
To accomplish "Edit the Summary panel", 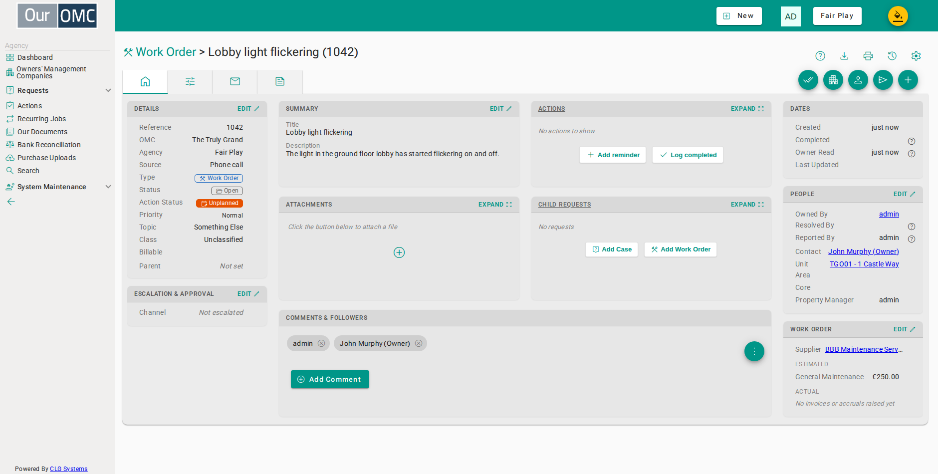I will 500,109.
